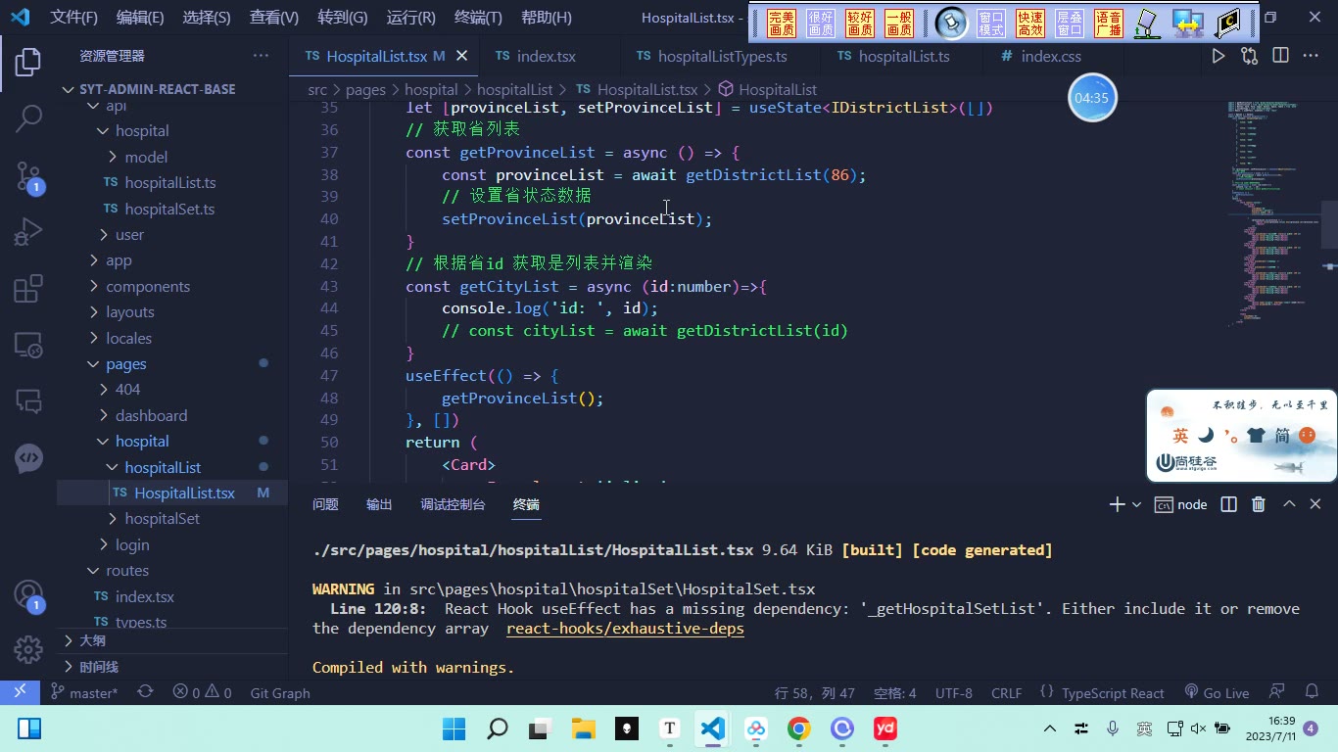Open the react-hooks/exhaustive-deps link

[x=625, y=629]
